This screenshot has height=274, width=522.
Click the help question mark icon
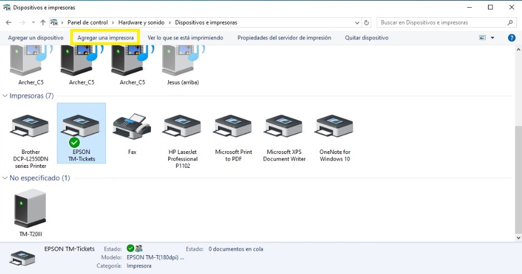tap(511, 38)
